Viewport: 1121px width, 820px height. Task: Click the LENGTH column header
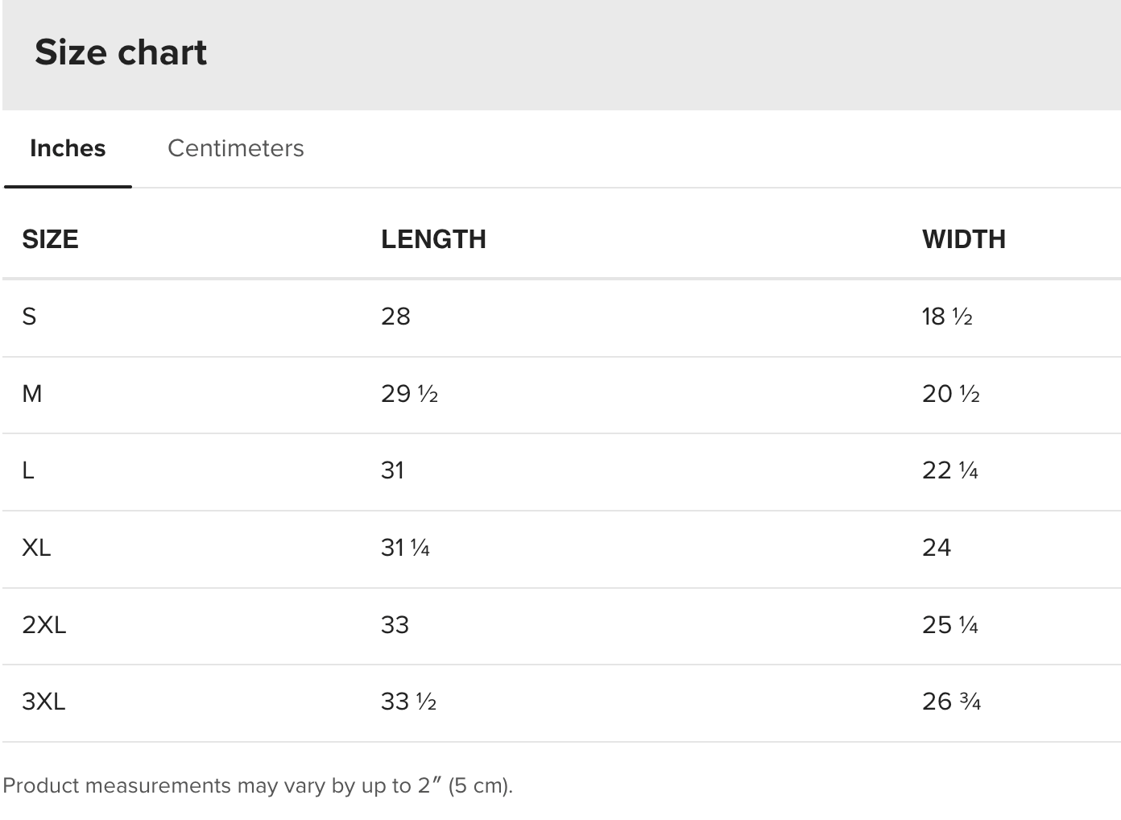click(x=433, y=239)
